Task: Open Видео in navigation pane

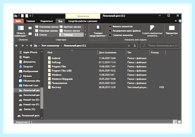Action: (25, 57)
